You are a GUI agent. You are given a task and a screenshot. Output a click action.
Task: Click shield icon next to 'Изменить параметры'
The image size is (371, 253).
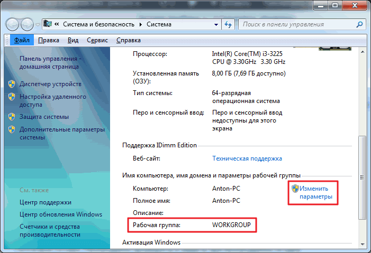pyautogui.click(x=295, y=189)
